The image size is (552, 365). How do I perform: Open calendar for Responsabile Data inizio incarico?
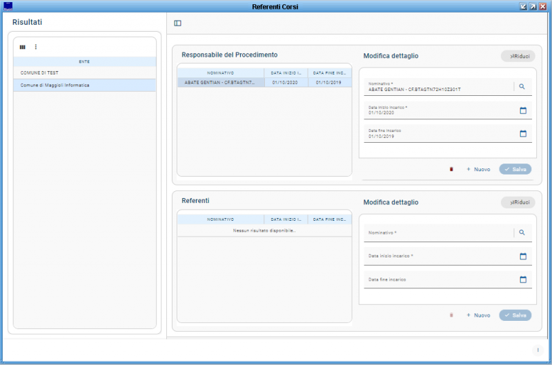click(522, 110)
